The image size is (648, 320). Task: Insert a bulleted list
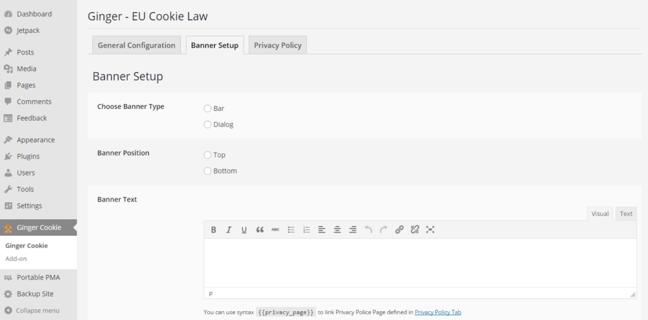[x=291, y=230]
